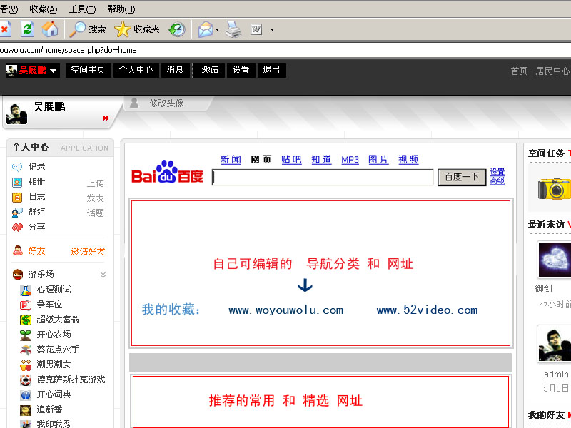Launch the 葵花点穴手 app icon
This screenshot has width=571, height=428.
coord(26,350)
